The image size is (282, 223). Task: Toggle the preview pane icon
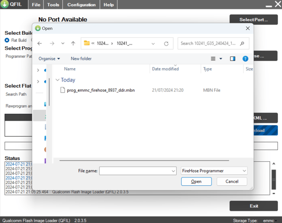tap(232, 59)
